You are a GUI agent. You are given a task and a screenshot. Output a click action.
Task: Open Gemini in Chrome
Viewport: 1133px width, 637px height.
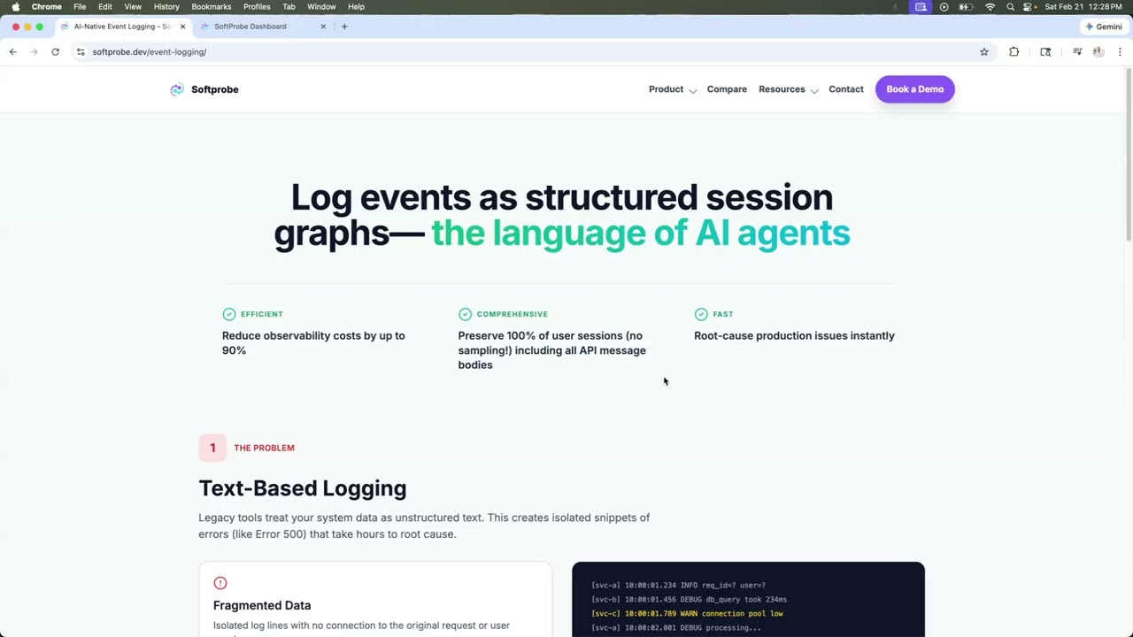pos(1104,27)
